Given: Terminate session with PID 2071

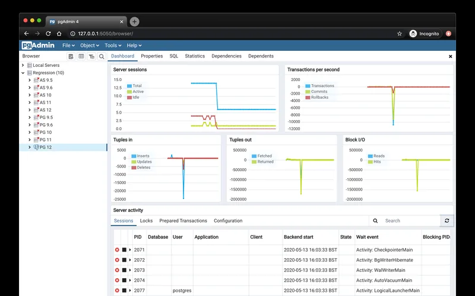Looking at the screenshot, I should tap(117, 250).
